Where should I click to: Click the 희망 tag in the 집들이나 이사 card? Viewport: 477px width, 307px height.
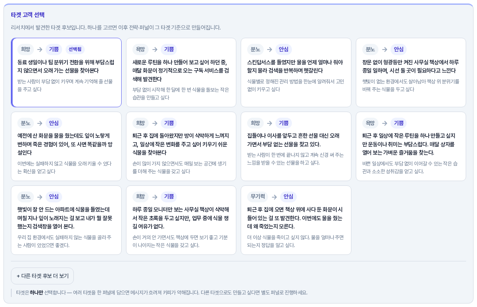click(x=255, y=123)
